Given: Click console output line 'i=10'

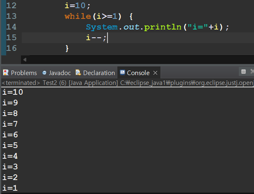Looking at the screenshot, I should tap(13, 92).
